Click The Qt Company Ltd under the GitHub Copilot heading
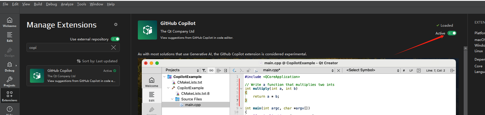Viewport: 485px width, 115px height. (177, 31)
